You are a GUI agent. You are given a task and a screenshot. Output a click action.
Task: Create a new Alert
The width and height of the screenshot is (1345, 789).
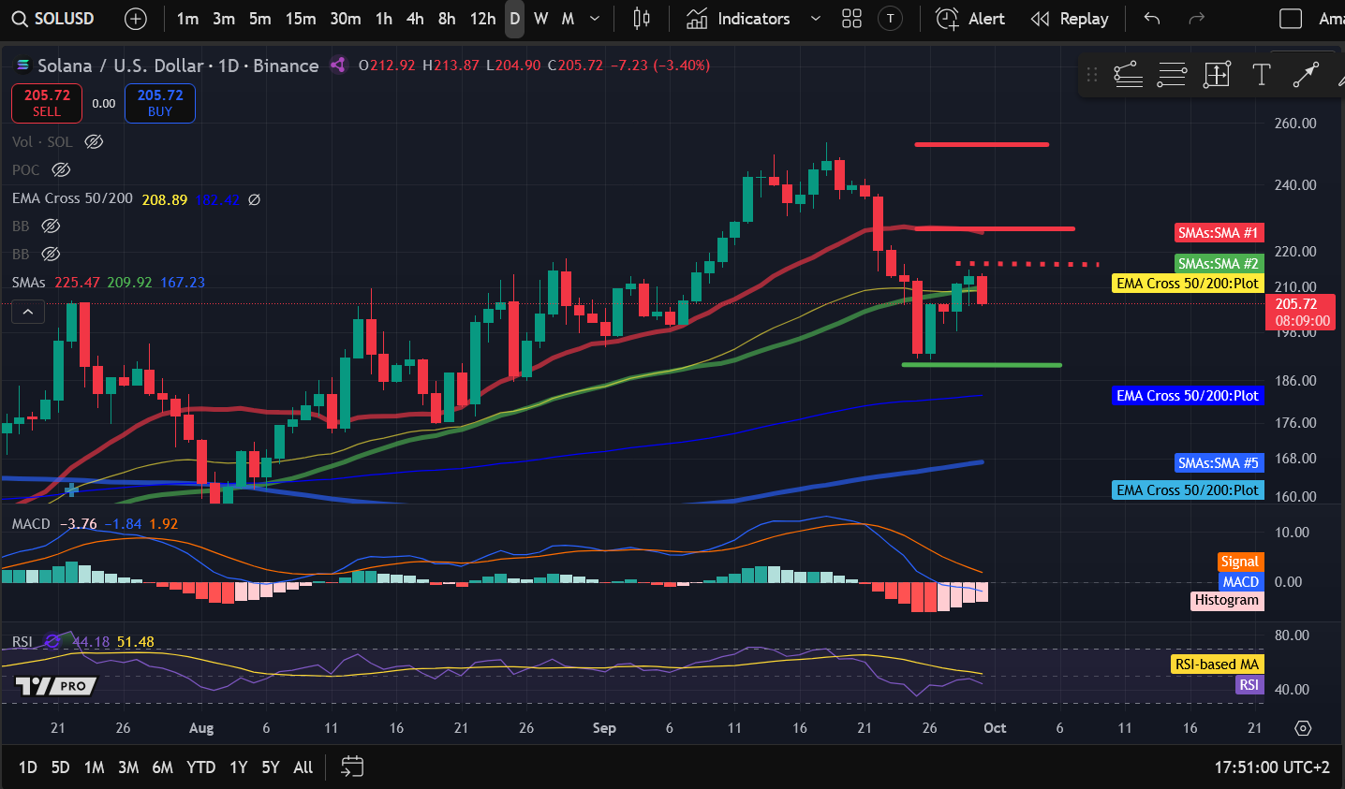tap(970, 19)
